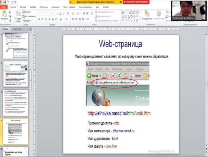Open the Layout (Макет) dropdown
The image size is (208, 157).
[27, 12]
